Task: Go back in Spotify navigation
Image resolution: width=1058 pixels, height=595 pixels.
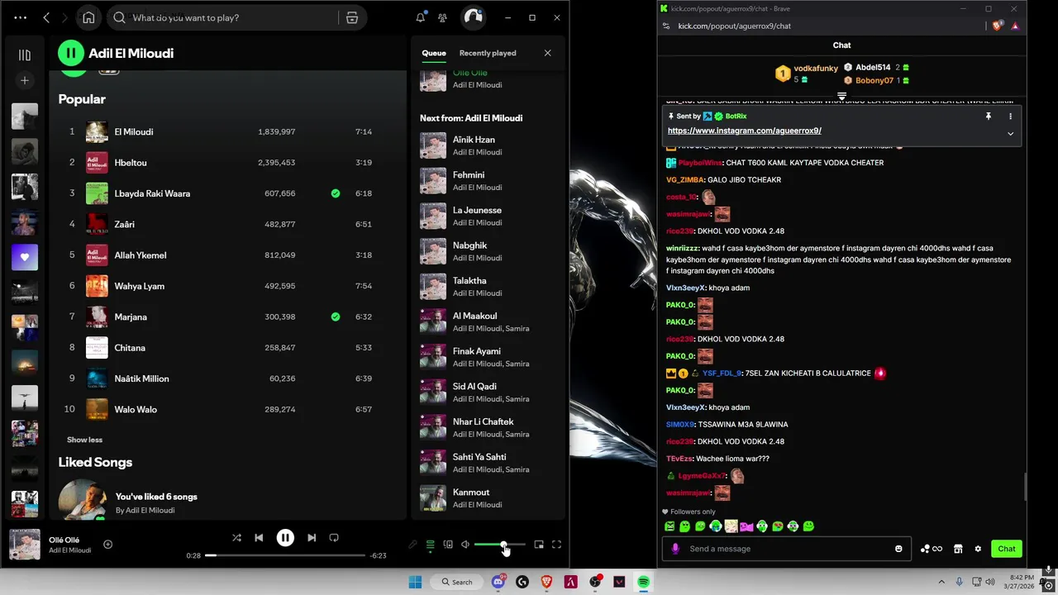Action: click(x=46, y=17)
